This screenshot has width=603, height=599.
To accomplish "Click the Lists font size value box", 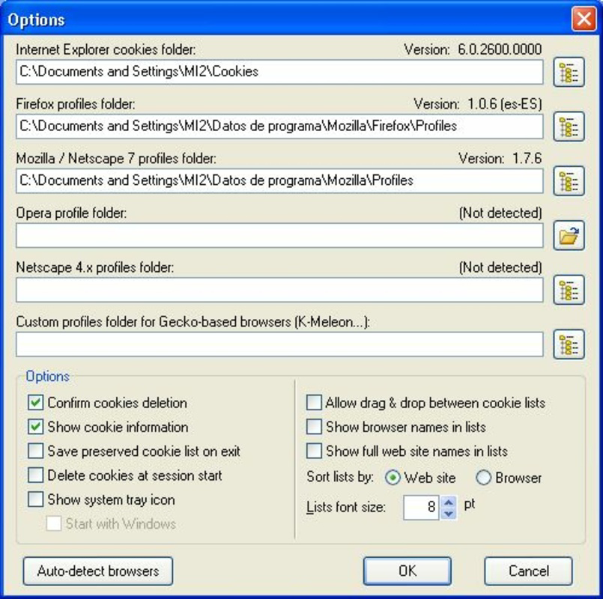I will tap(421, 508).
